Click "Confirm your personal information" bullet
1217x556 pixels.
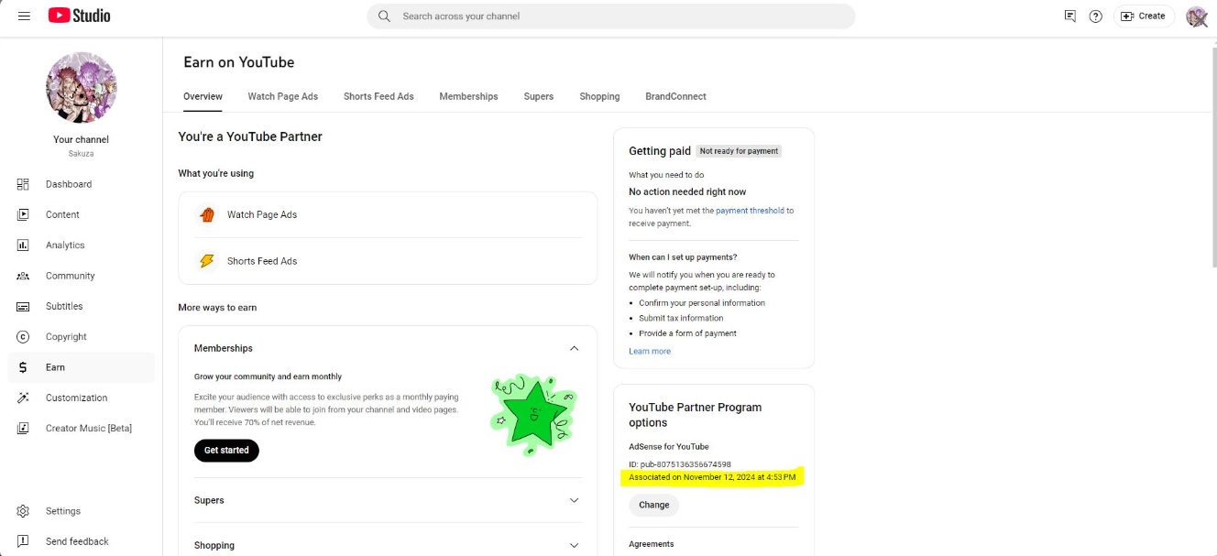[x=702, y=303]
